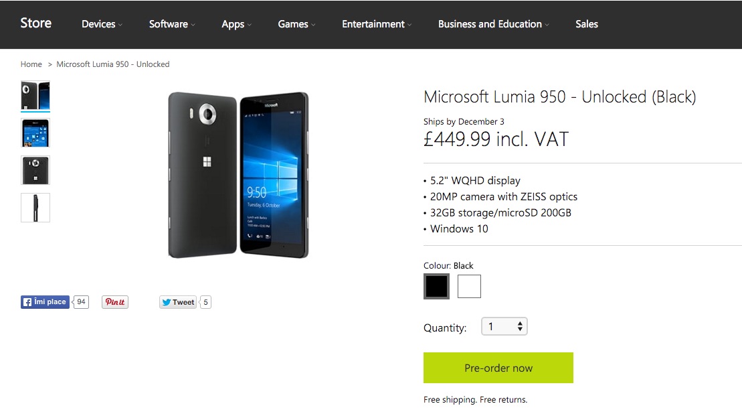The width and height of the screenshot is (742, 418).
Task: Click the Store logo
Action: tap(36, 23)
